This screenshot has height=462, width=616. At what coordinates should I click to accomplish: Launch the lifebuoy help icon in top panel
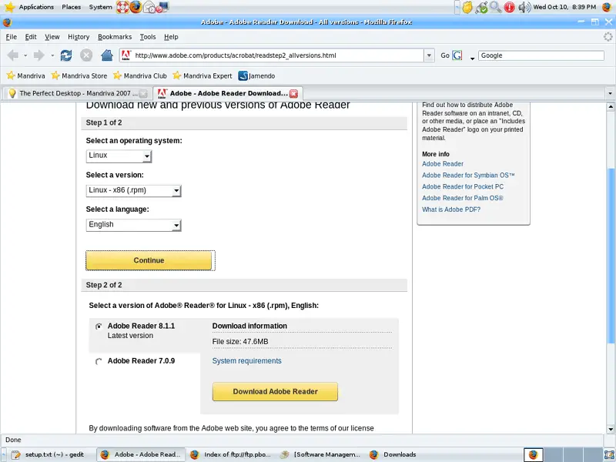pos(122,7)
